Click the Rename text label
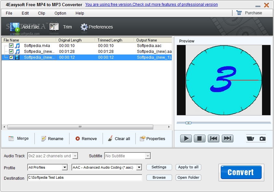 click(56, 139)
